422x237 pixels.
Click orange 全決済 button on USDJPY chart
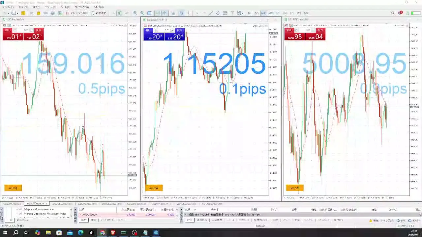pos(13,188)
